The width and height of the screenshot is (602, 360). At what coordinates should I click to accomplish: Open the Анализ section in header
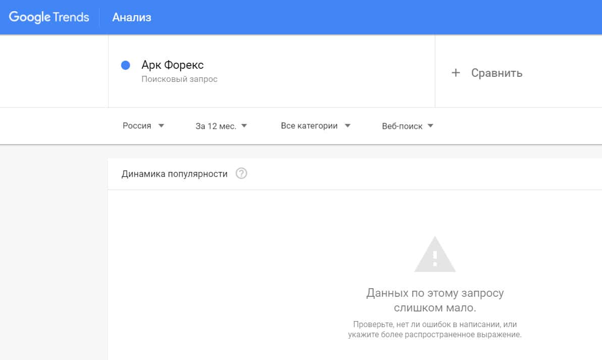click(131, 18)
